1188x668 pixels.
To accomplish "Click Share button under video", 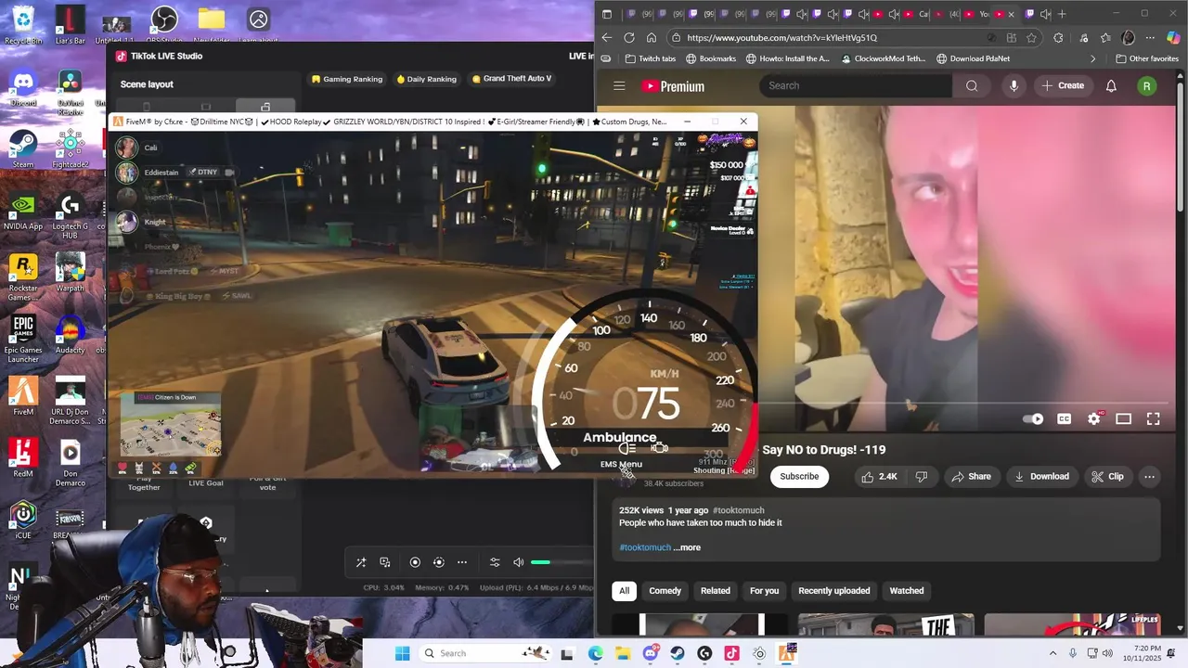I will click(972, 477).
